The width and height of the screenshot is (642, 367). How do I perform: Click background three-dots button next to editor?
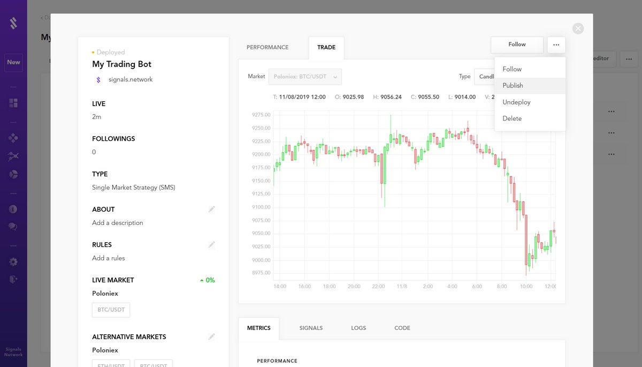629,58
